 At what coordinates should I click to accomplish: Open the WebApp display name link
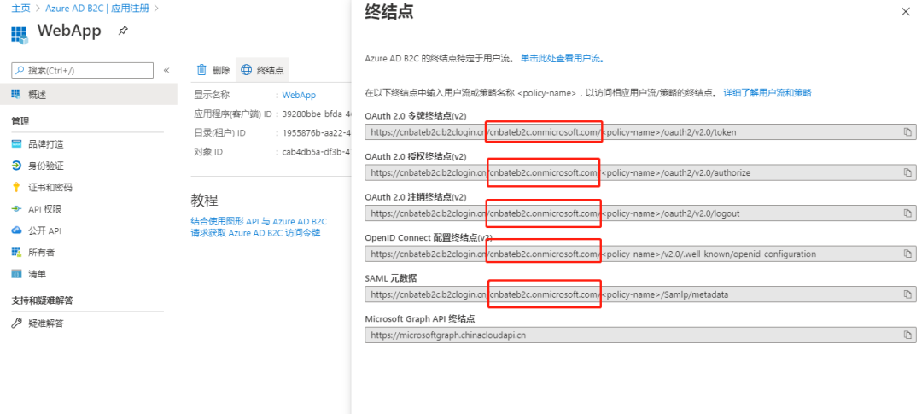click(299, 95)
